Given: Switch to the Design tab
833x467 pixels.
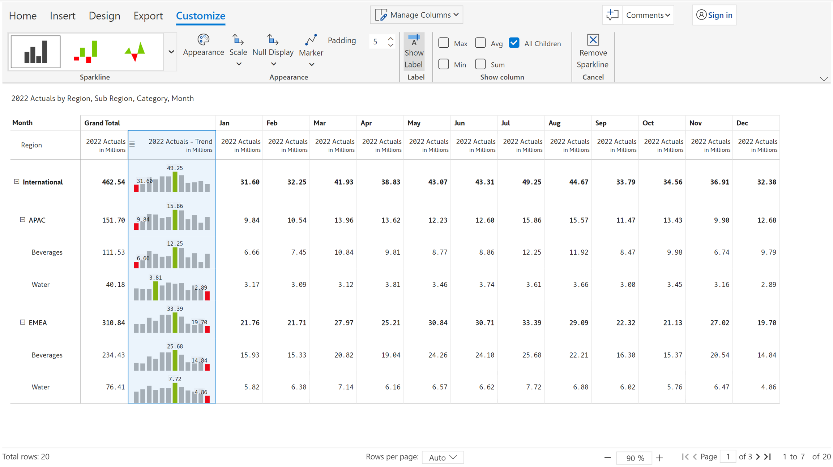Looking at the screenshot, I should 104,16.
